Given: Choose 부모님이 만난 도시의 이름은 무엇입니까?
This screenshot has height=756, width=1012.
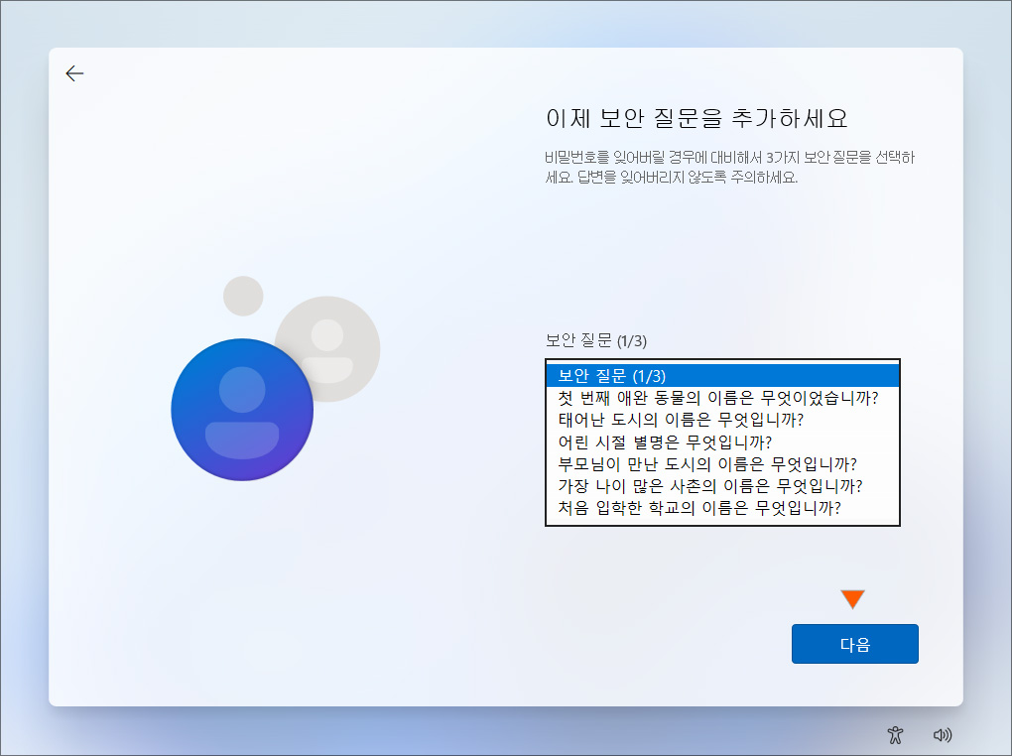Looking at the screenshot, I should [722, 464].
